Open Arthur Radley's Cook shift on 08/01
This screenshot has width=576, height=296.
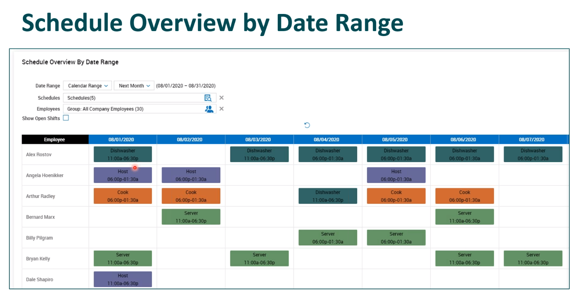click(123, 196)
